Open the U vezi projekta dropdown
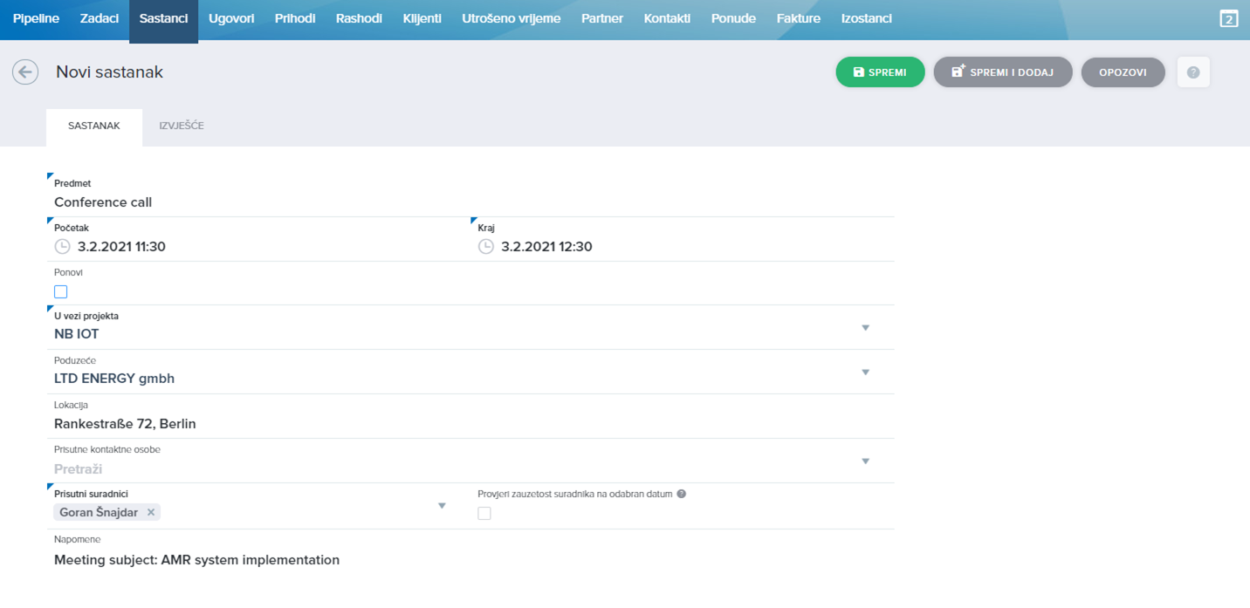This screenshot has width=1250, height=608. pyautogui.click(x=865, y=327)
